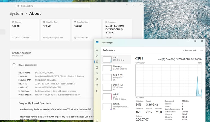Open the Graphics Card 128 MB card
The image size is (210, 122).
click(56, 30)
